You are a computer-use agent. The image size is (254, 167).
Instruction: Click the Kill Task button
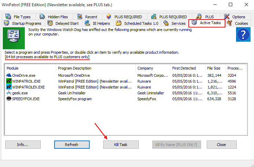tap(121, 145)
